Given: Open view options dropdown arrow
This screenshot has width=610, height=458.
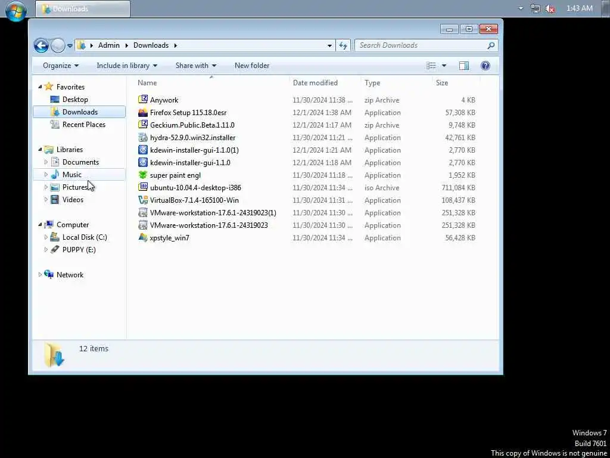Looking at the screenshot, I should (x=444, y=66).
